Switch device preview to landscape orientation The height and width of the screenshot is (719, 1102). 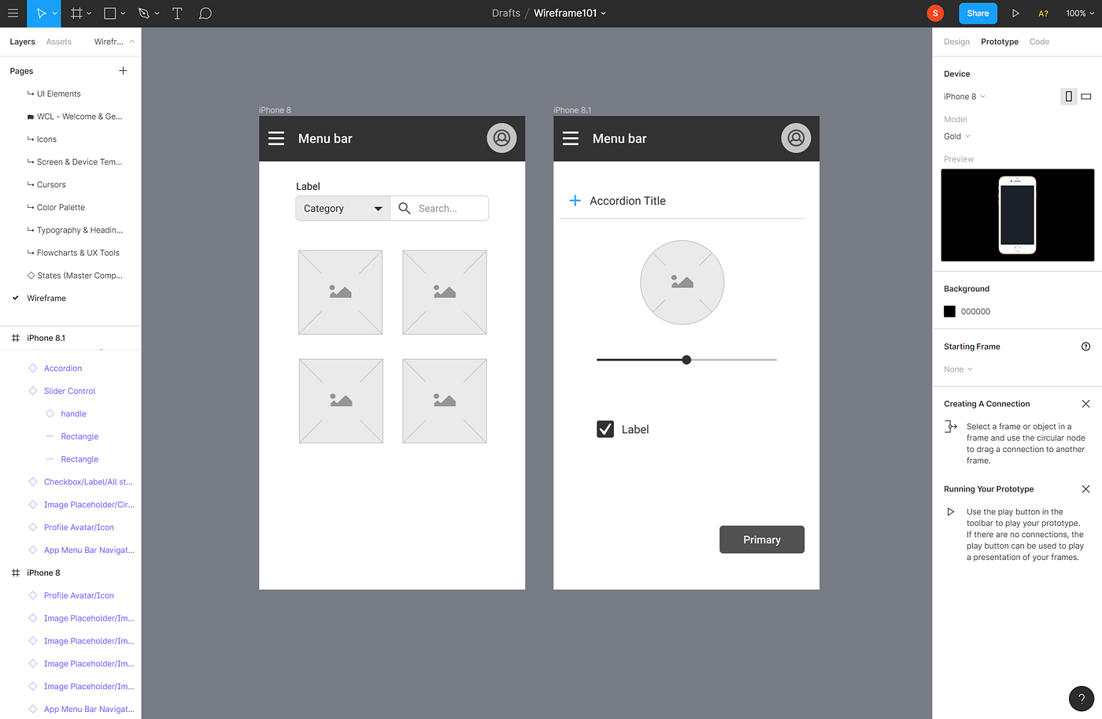click(1087, 96)
